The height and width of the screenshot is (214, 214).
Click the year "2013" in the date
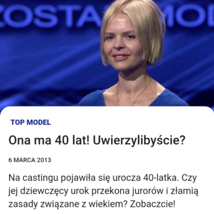click(x=44, y=160)
